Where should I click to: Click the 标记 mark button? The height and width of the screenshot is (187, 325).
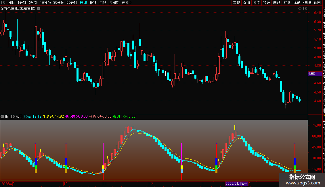click(x=297, y=3)
